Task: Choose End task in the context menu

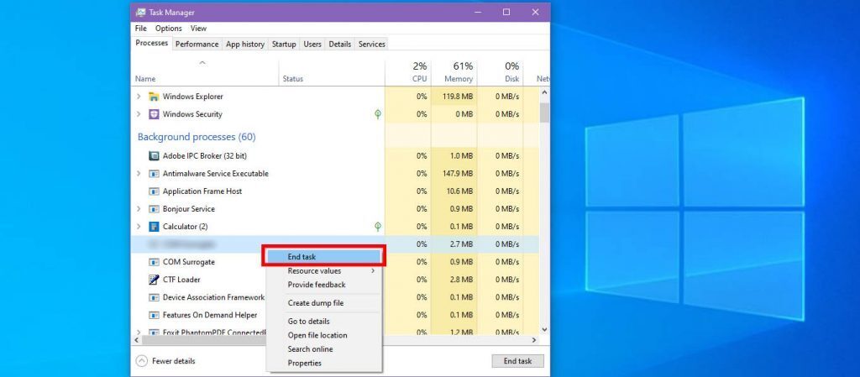Action: click(323, 256)
